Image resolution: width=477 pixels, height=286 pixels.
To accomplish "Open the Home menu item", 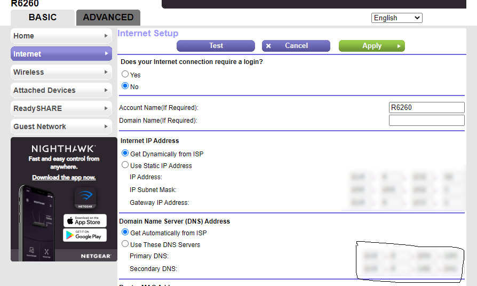I will tap(61, 36).
